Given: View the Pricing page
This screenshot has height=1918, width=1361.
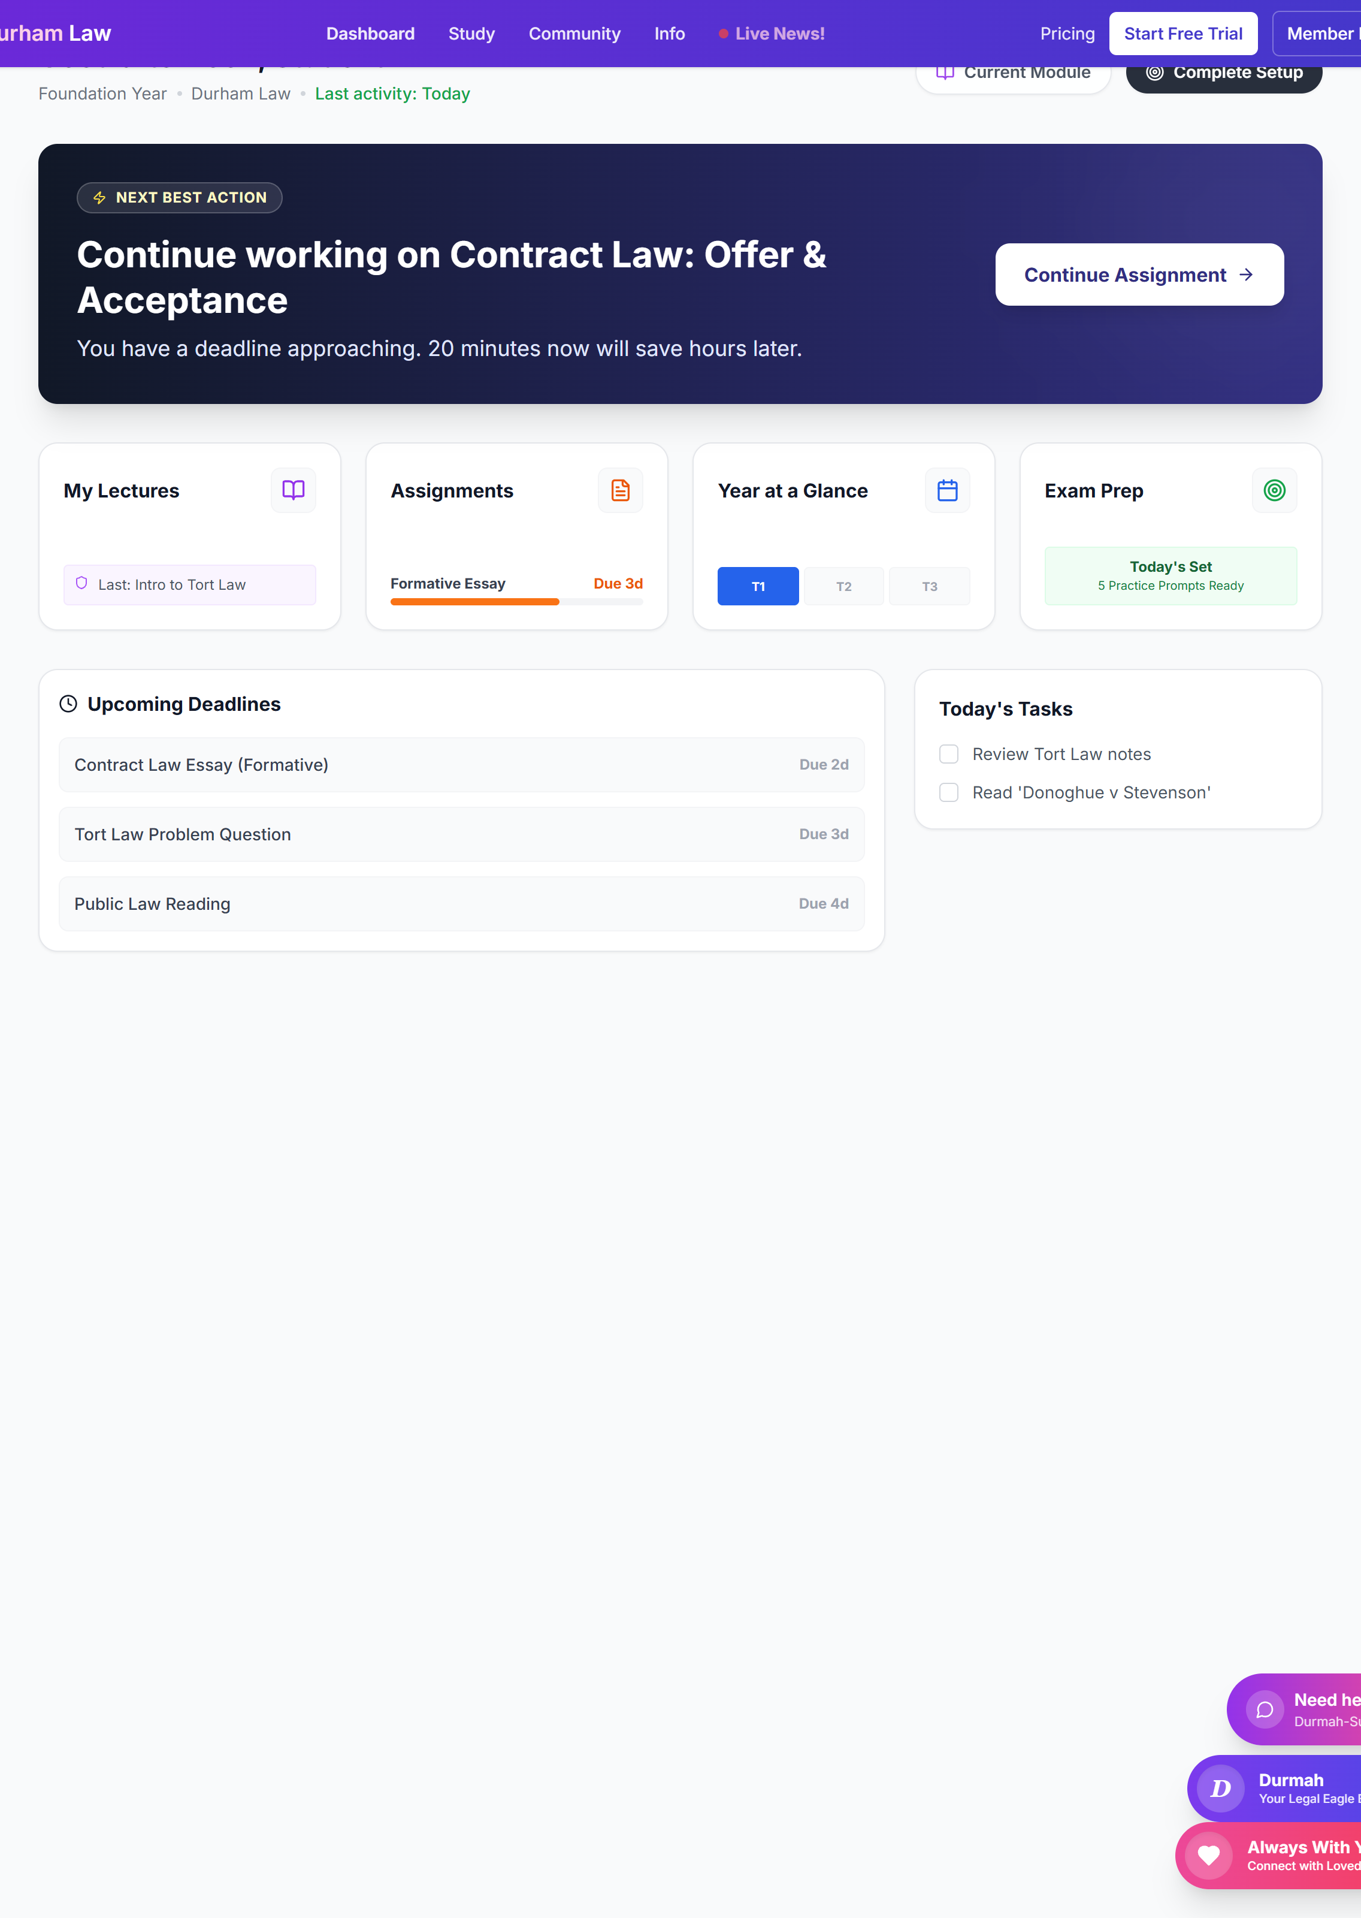Looking at the screenshot, I should pyautogui.click(x=1067, y=34).
